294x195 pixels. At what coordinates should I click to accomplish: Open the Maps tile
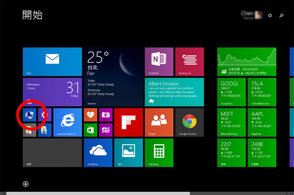pyautogui.click(x=106, y=130)
